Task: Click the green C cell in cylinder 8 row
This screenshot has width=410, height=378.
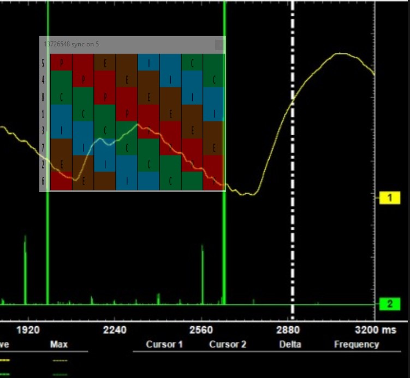Action: [x=61, y=96]
